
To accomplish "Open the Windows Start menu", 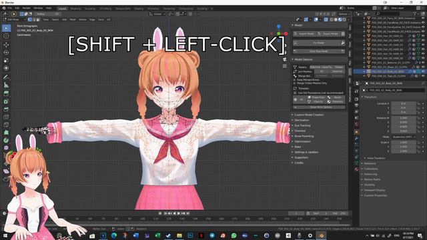I will coord(5,235).
